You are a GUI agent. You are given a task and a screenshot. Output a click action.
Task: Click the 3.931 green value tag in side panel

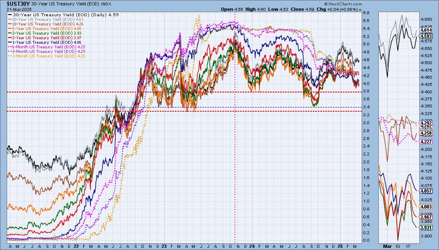pos(426,227)
